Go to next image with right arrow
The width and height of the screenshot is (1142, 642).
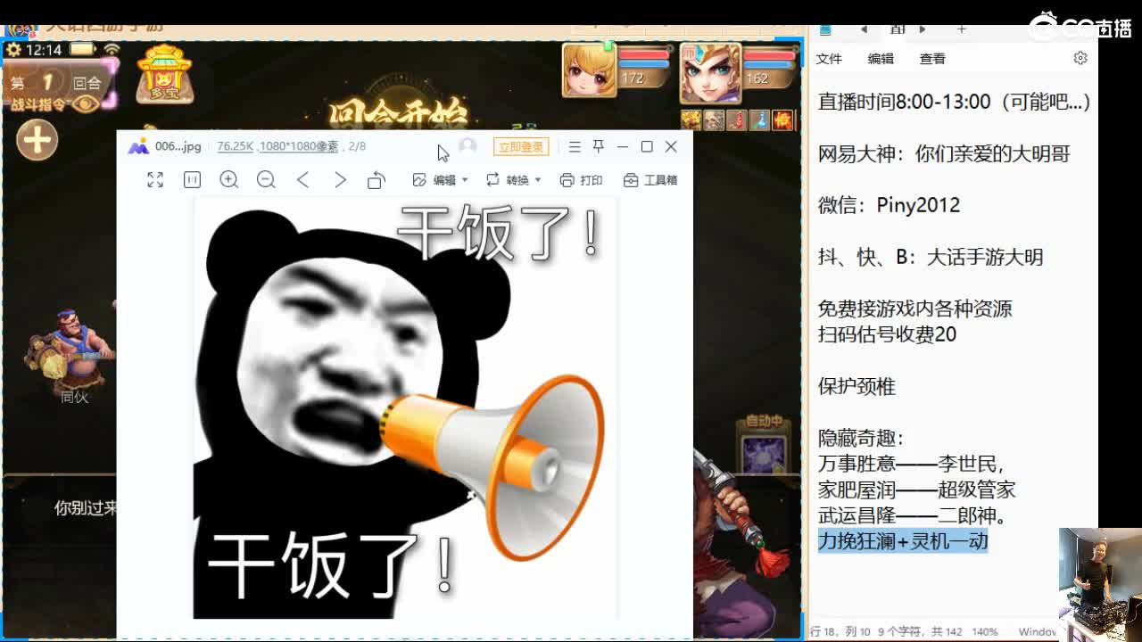coord(340,180)
